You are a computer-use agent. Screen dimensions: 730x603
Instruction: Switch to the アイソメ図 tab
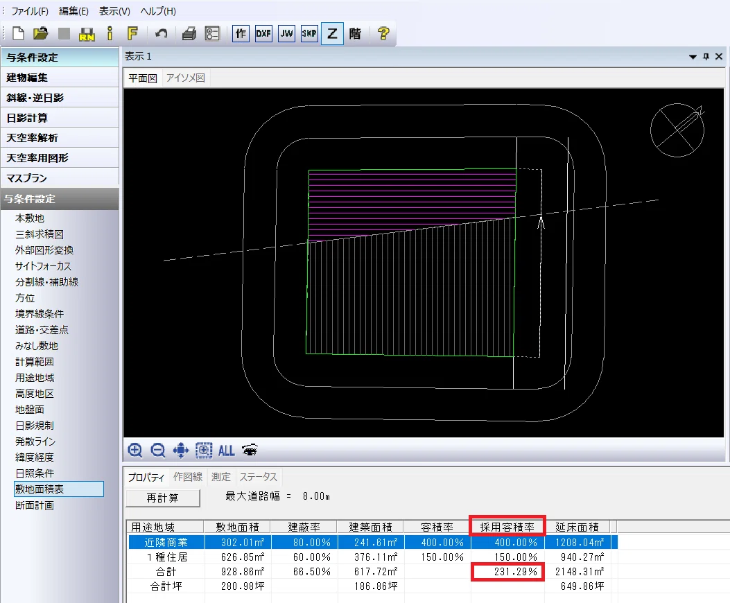pyautogui.click(x=186, y=78)
